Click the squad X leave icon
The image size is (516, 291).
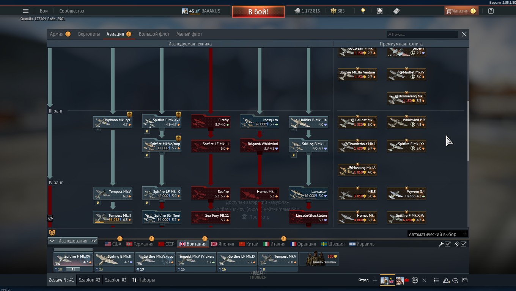click(425, 280)
